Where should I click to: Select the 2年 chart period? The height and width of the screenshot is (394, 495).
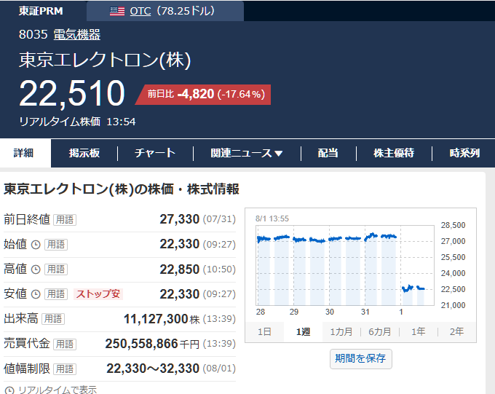pyautogui.click(x=457, y=332)
